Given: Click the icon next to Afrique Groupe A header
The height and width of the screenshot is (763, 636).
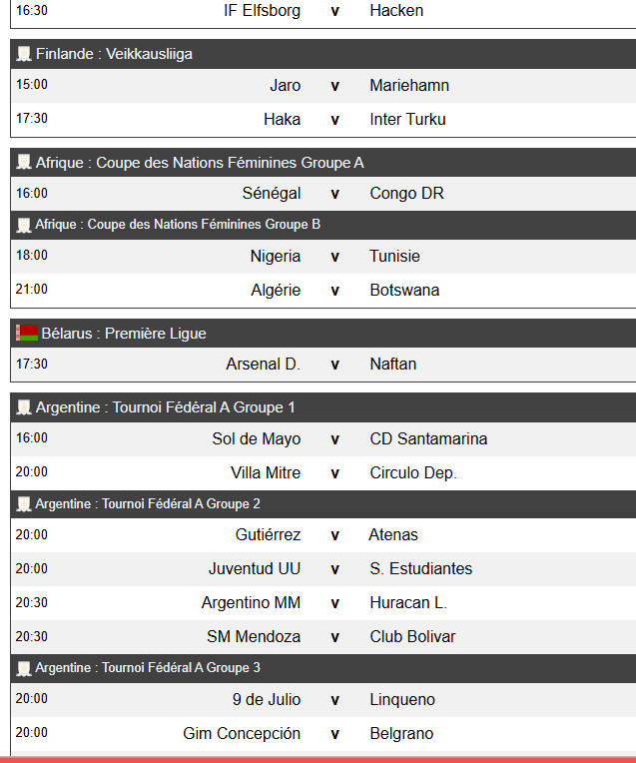Looking at the screenshot, I should [x=24, y=163].
